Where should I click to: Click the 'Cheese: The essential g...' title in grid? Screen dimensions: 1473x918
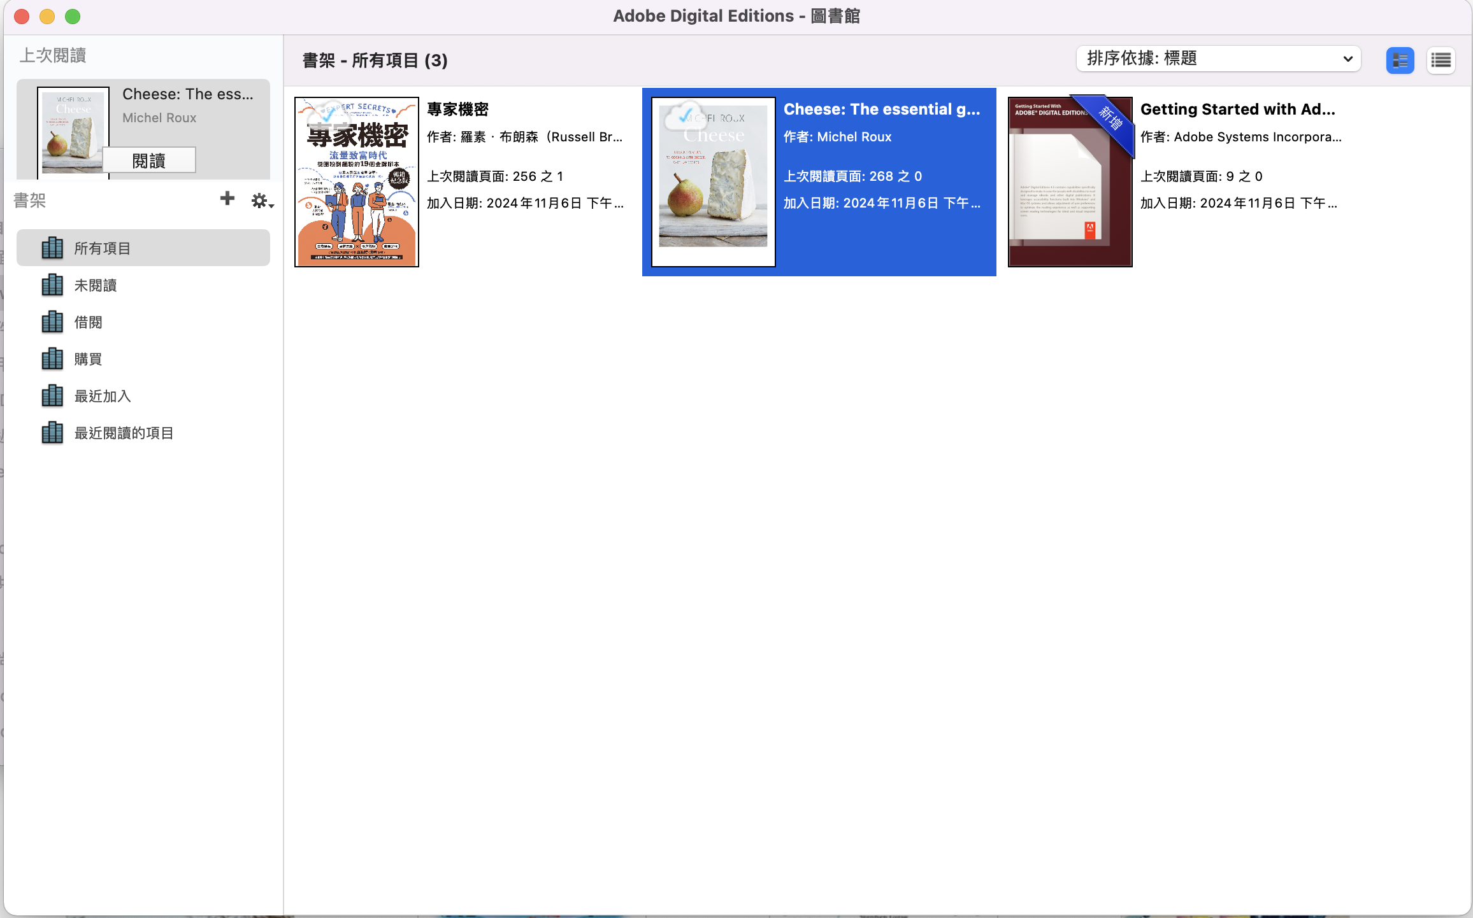coord(882,109)
